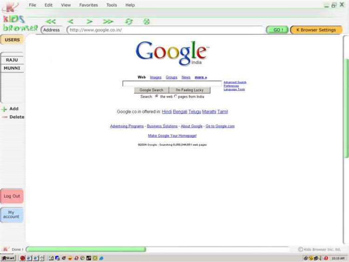Go forward with the single right arrow
349x262 pixels.
[x=89, y=21]
